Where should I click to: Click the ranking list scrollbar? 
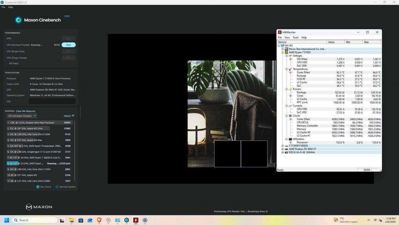pyautogui.click(x=75, y=150)
